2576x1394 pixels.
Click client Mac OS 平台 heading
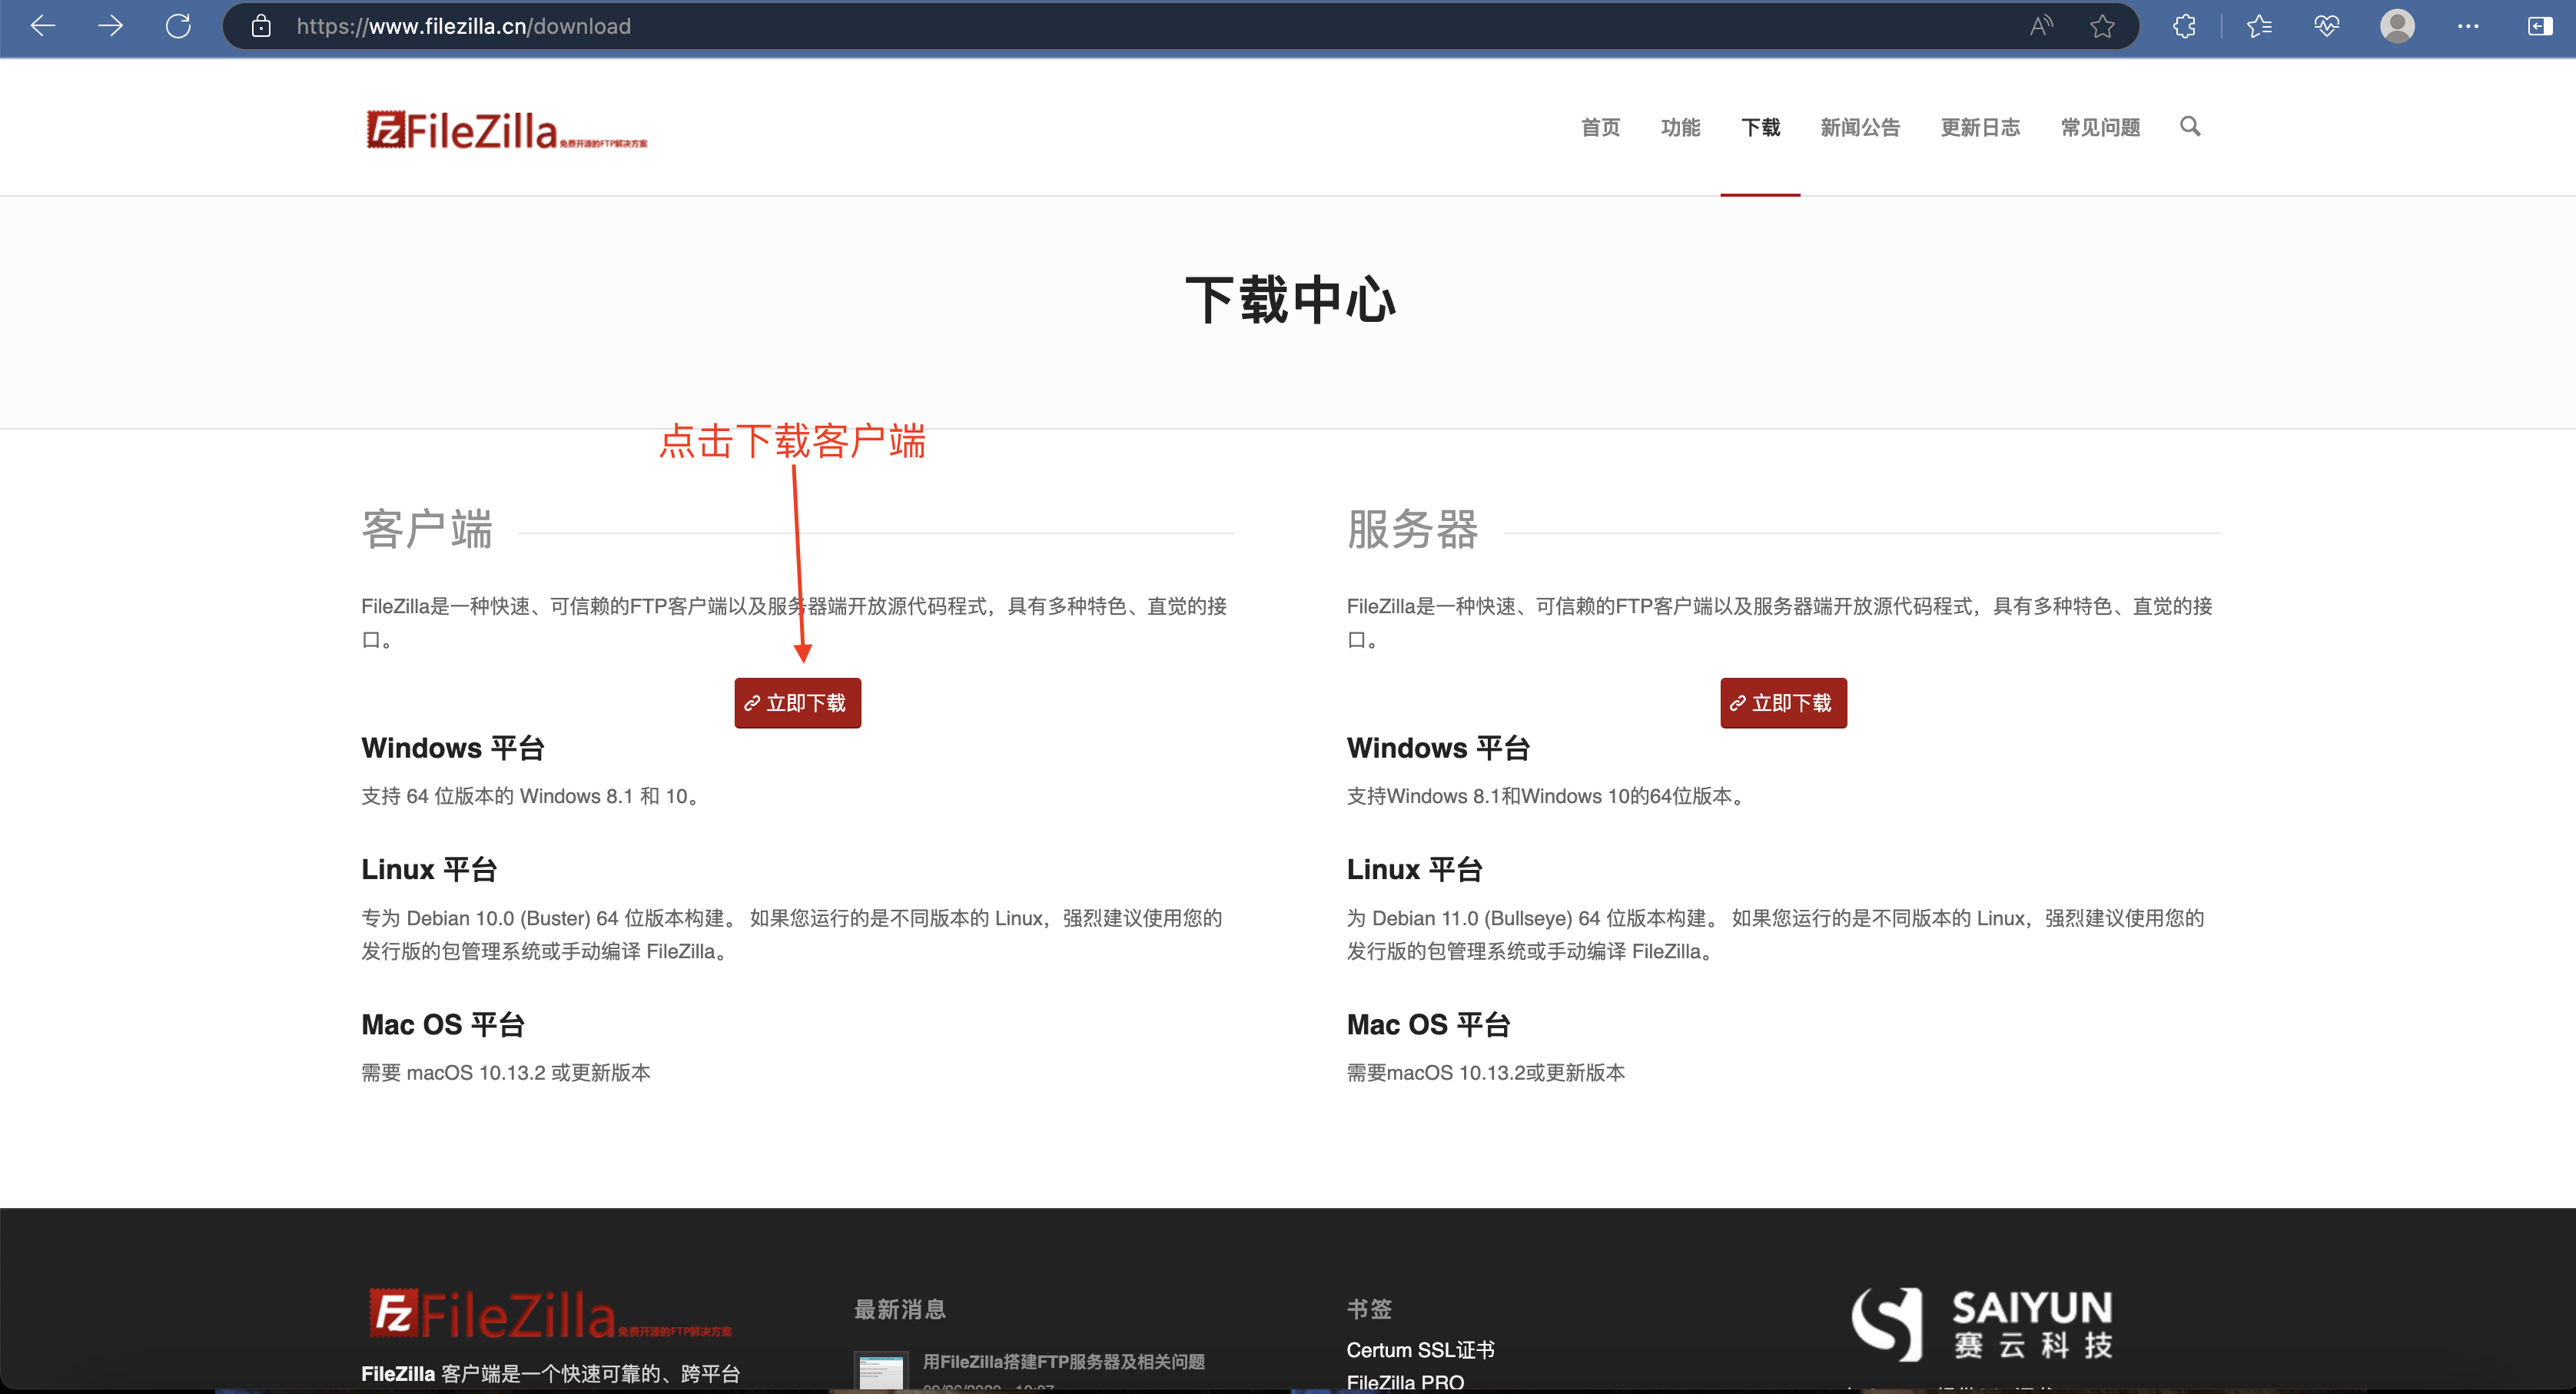pyautogui.click(x=443, y=1024)
